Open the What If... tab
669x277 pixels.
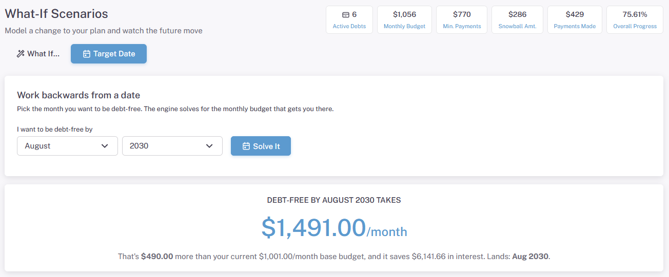tap(38, 54)
